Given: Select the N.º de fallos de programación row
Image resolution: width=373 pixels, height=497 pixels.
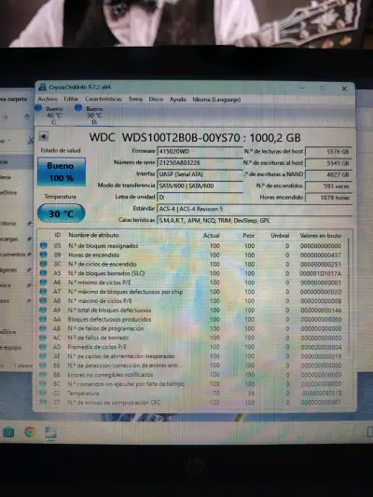Looking at the screenshot, I should tap(191, 328).
